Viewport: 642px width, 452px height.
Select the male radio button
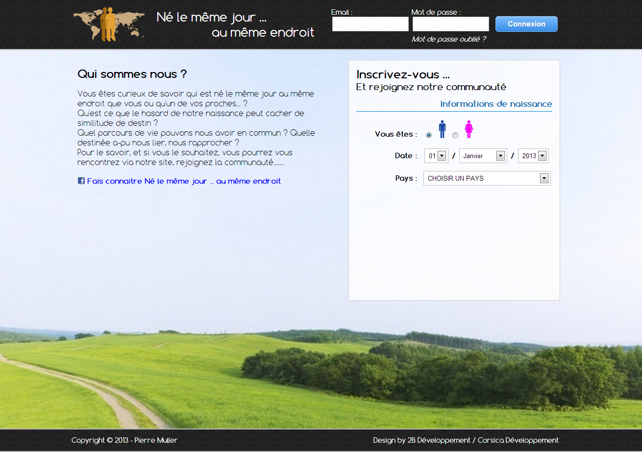[x=429, y=135]
